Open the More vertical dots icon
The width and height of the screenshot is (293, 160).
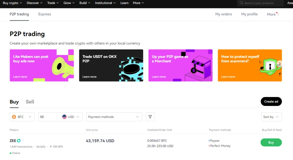coord(278,14)
